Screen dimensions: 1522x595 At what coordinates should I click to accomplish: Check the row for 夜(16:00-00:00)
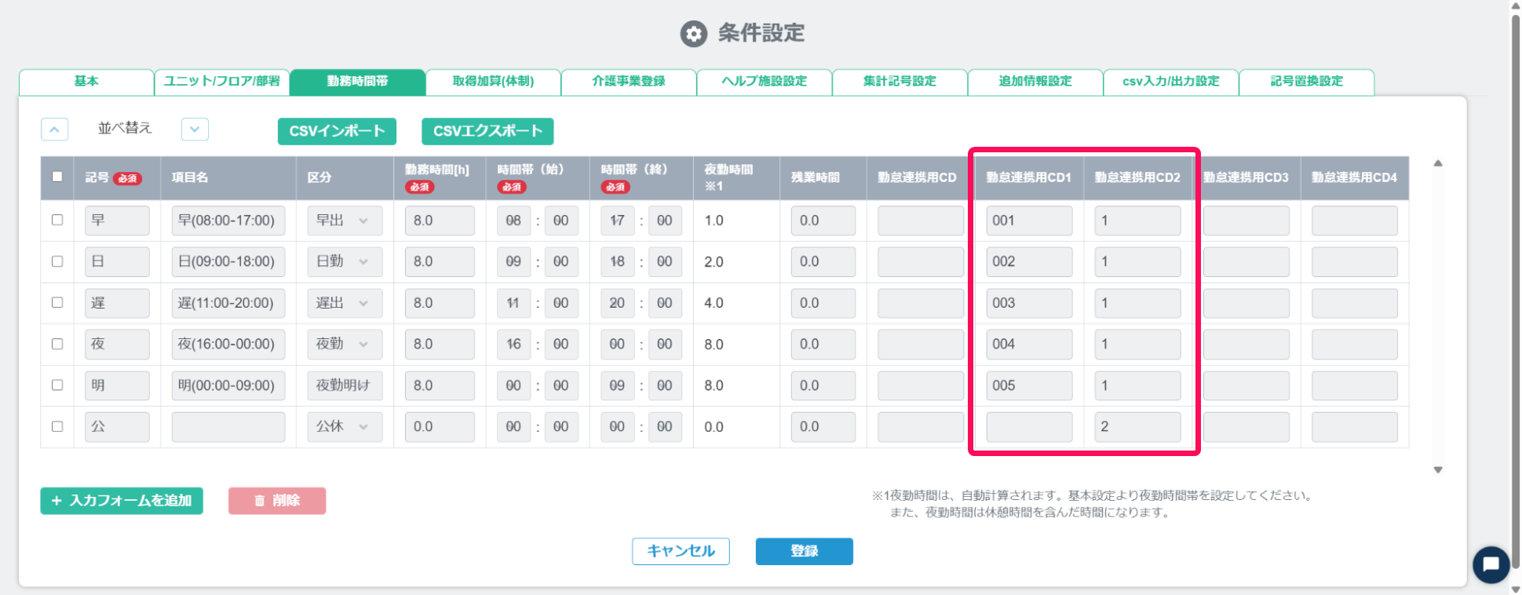tap(57, 344)
